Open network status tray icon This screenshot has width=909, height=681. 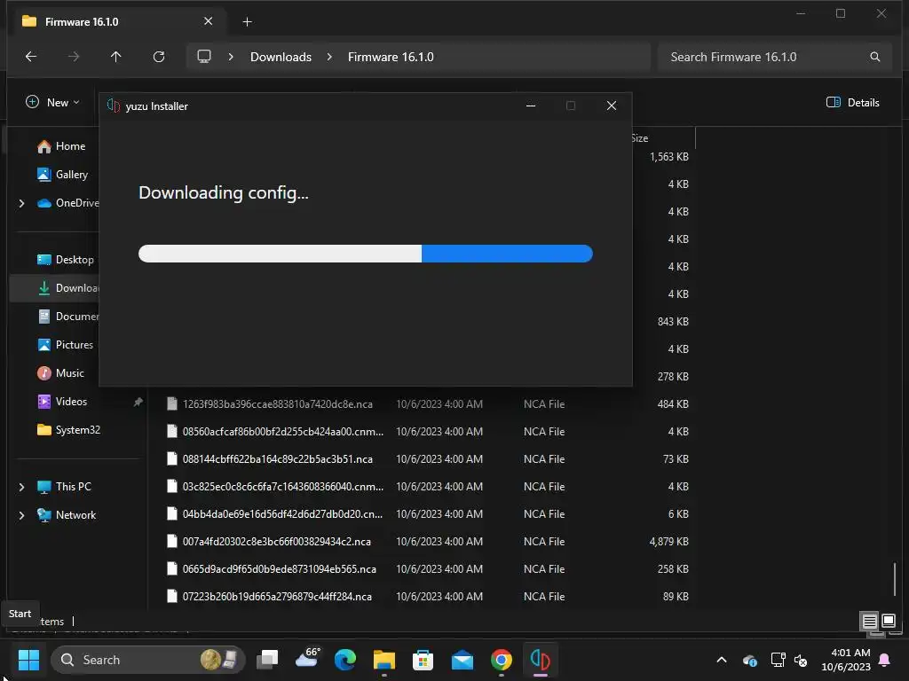click(x=778, y=660)
